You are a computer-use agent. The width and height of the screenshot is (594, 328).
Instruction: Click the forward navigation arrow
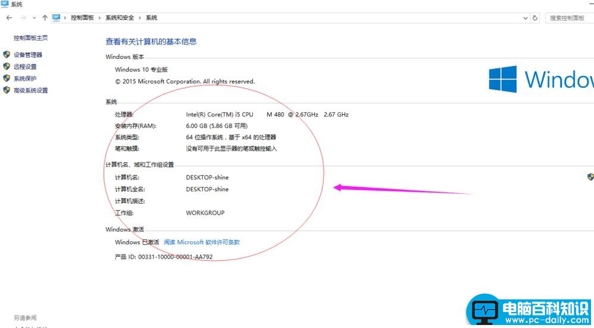[23, 18]
